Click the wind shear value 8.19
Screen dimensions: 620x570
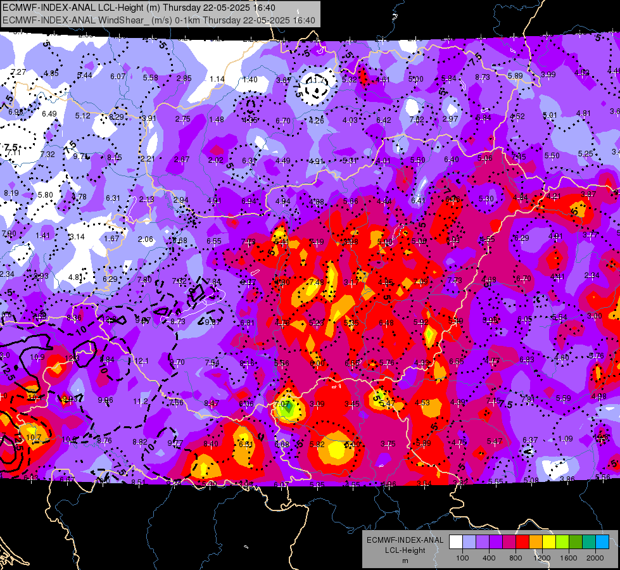click(x=11, y=193)
